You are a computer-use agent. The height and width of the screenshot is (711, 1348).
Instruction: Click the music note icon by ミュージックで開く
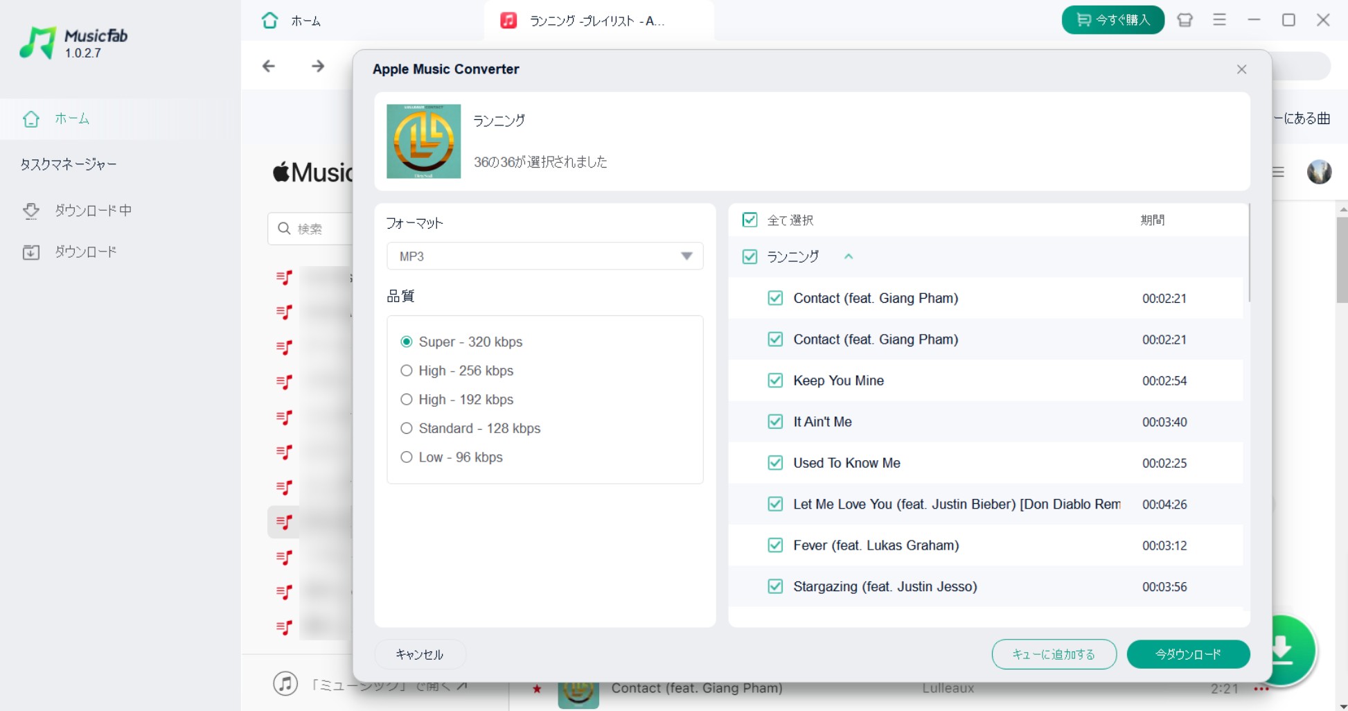[x=285, y=684]
